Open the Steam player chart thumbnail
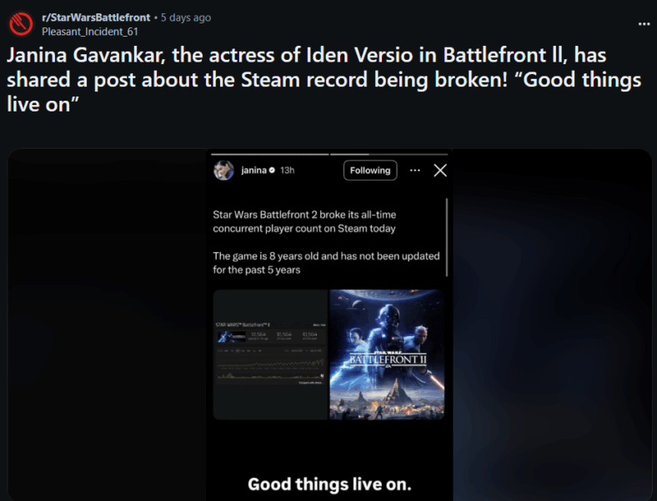Screen dimensions: 657x501 coord(270,355)
